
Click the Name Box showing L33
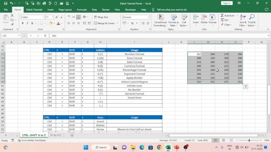[11, 35]
